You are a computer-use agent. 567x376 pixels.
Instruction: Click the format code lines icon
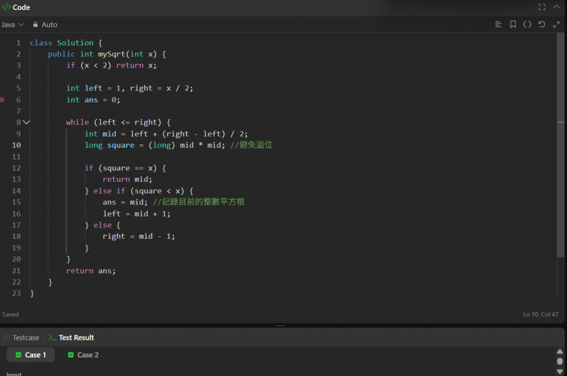498,24
